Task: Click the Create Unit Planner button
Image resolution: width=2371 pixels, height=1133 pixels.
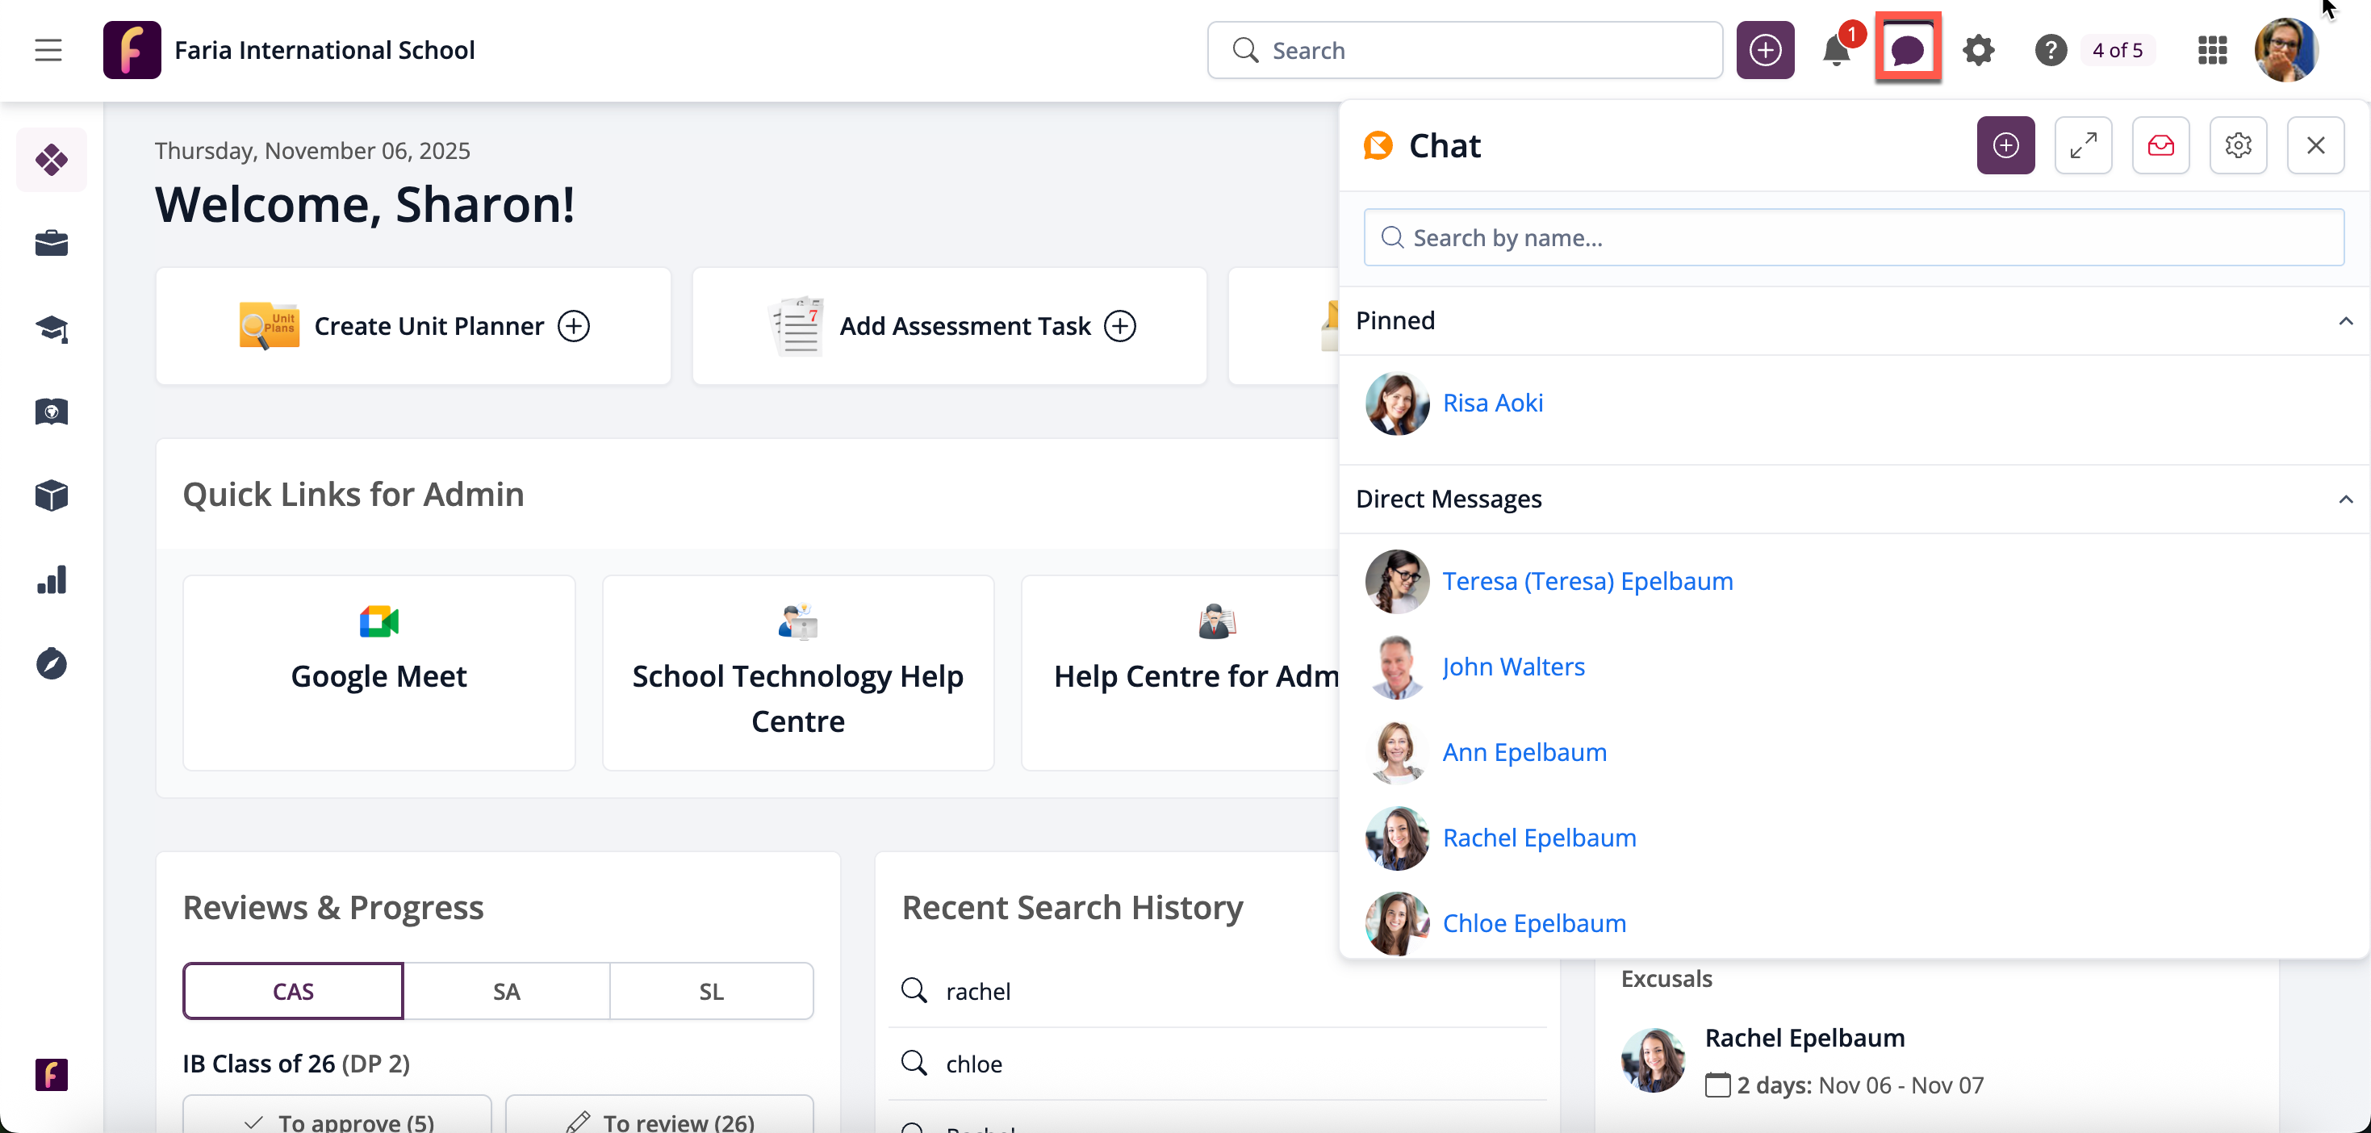Action: pos(413,326)
